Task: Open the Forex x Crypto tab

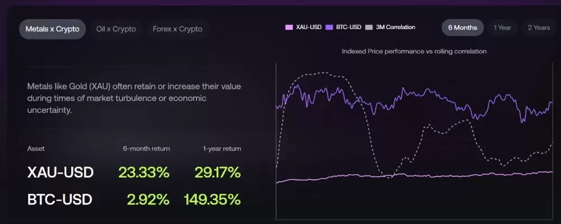Action: coord(177,29)
